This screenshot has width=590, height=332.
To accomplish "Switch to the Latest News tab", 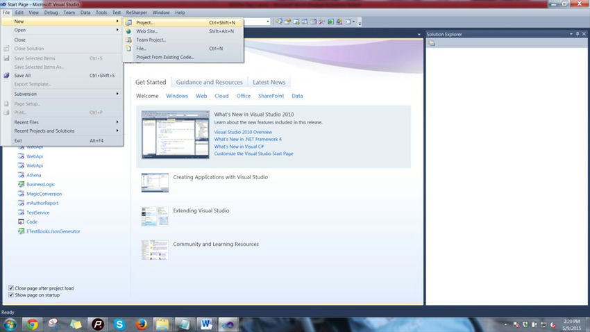I will [x=269, y=82].
